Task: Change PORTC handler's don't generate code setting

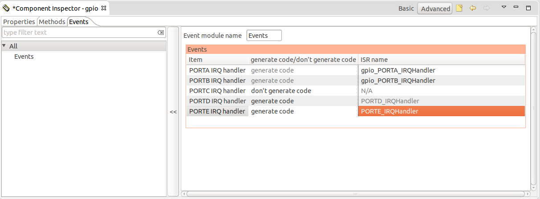Action: 281,91
